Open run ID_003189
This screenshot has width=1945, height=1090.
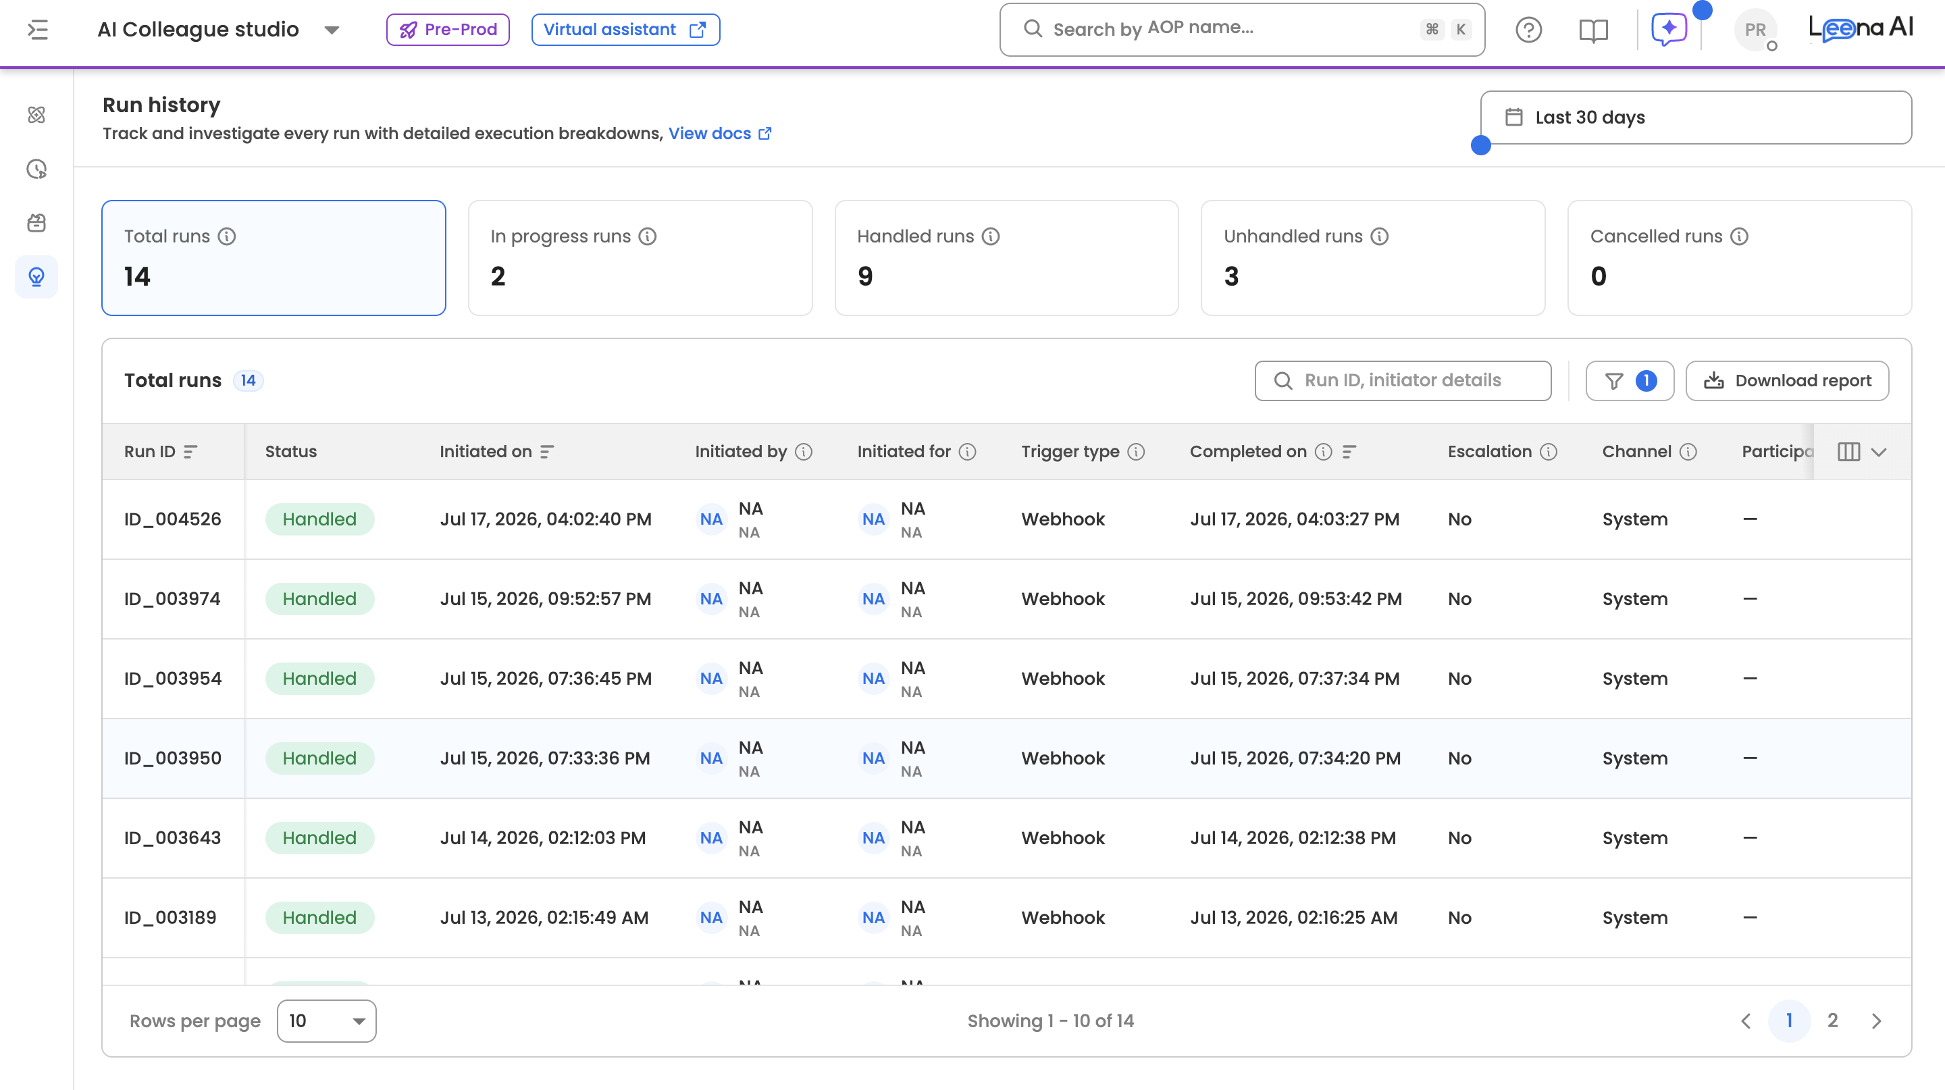click(x=170, y=918)
